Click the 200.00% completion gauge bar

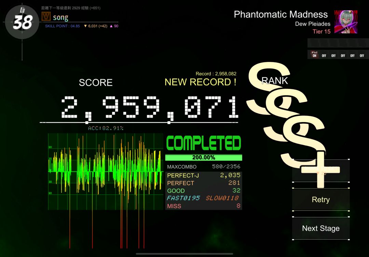click(x=204, y=157)
